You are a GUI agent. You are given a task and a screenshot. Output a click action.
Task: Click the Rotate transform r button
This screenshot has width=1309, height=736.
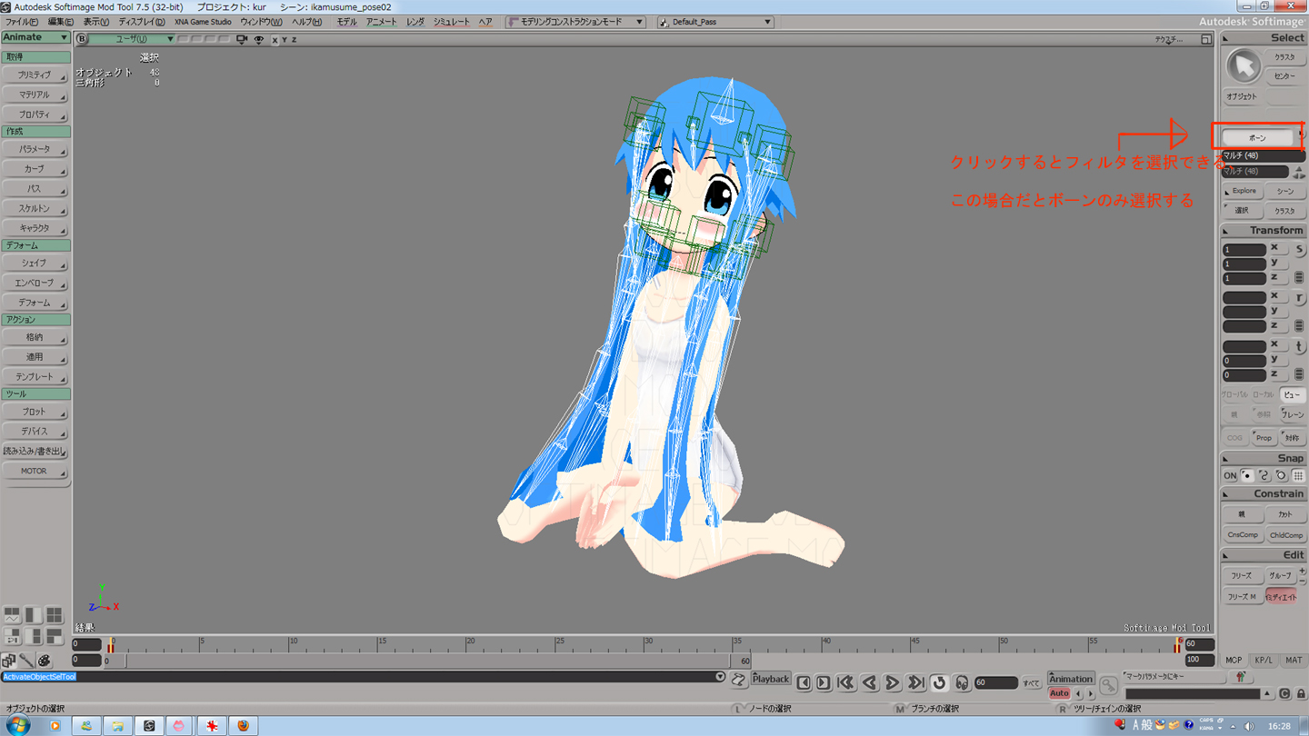click(x=1299, y=298)
